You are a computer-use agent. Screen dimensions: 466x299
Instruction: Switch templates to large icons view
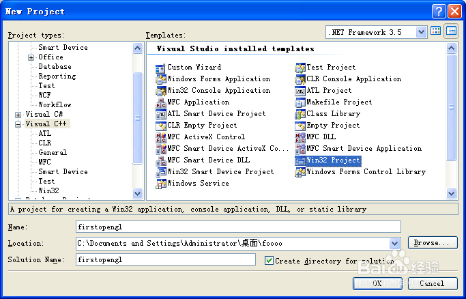point(436,31)
